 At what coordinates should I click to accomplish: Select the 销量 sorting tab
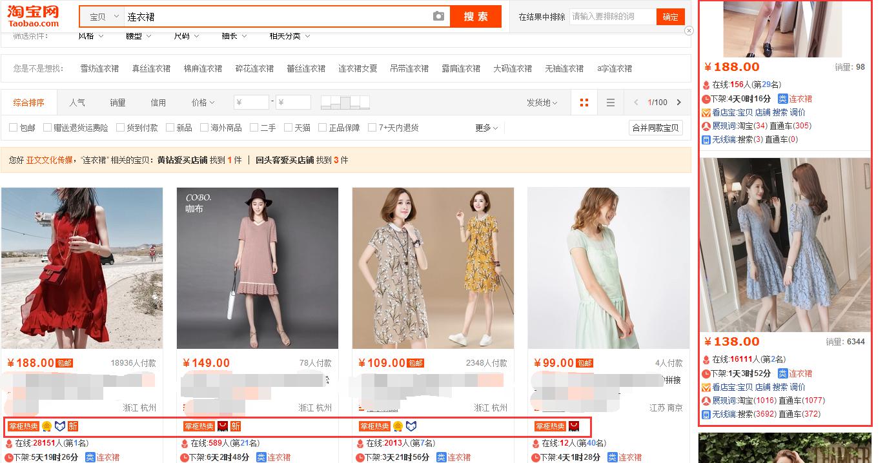coord(117,103)
